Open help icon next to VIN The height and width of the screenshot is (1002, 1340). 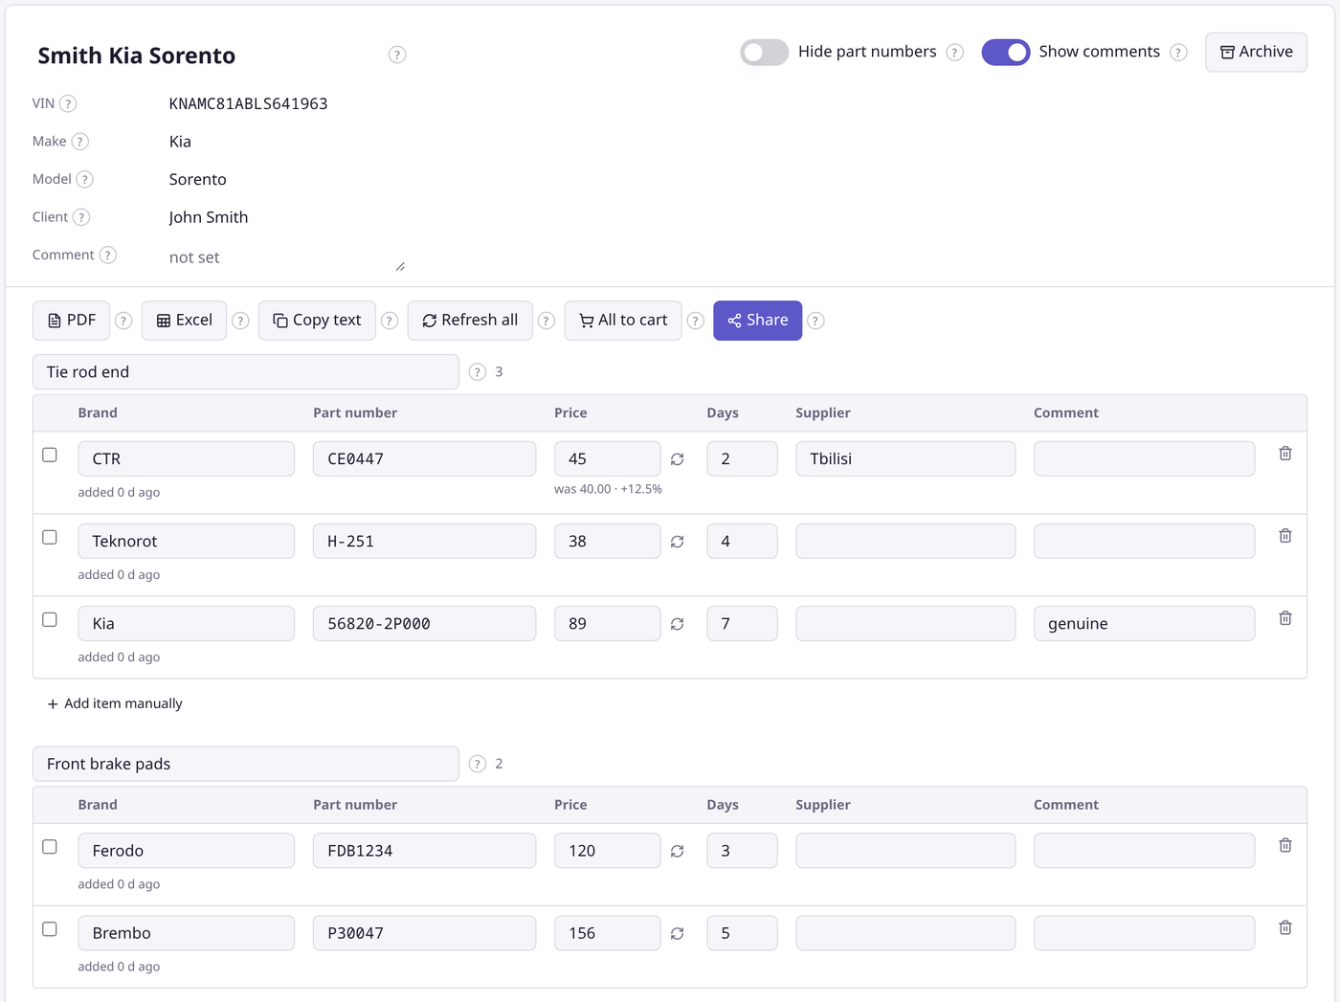(x=68, y=103)
